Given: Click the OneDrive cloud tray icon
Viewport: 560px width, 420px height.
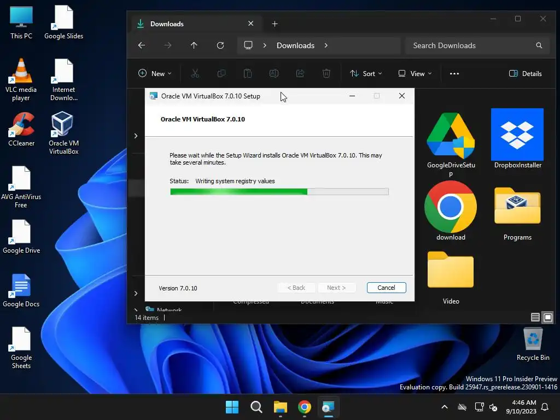Looking at the screenshot, I should pos(462,407).
